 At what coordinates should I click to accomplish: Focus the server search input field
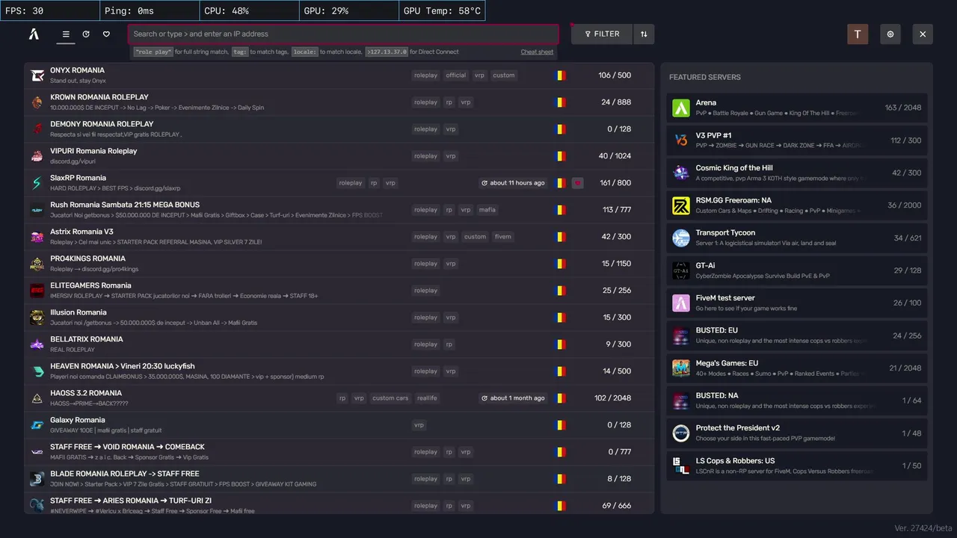(343, 34)
